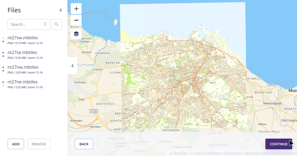Viewport: 297px width, 156px height.
Task: Click the Search files input field
Action: (x=26, y=24)
